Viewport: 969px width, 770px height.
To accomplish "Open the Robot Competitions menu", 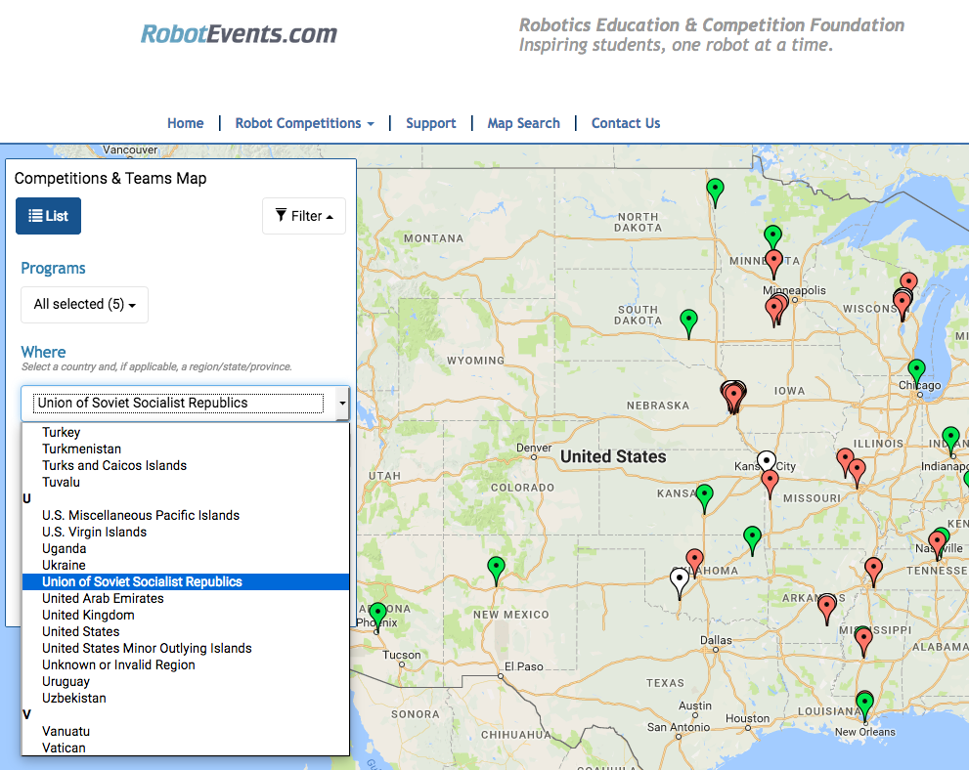I will click(304, 123).
